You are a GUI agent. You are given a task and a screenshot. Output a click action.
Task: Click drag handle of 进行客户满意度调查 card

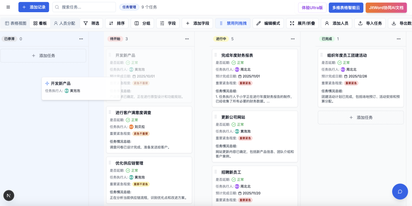[110, 112]
